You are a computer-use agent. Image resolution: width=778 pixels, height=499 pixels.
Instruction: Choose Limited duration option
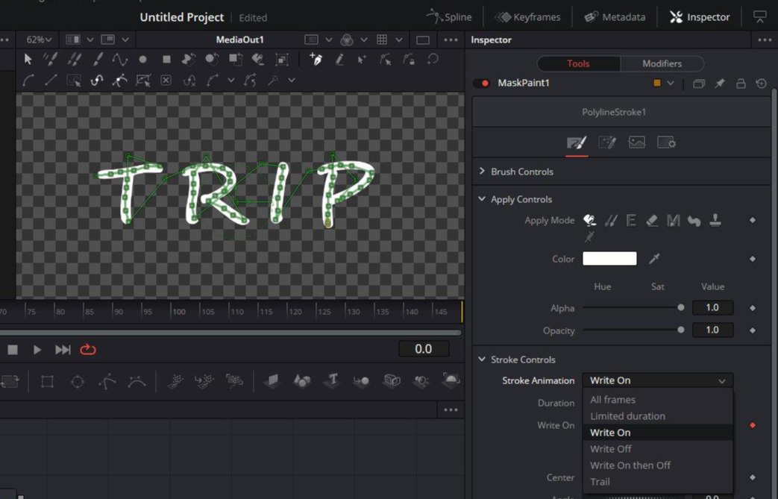pyautogui.click(x=657, y=416)
